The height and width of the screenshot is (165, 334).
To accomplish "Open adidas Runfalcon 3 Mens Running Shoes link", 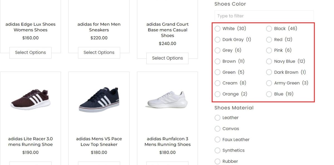I will (168, 142).
